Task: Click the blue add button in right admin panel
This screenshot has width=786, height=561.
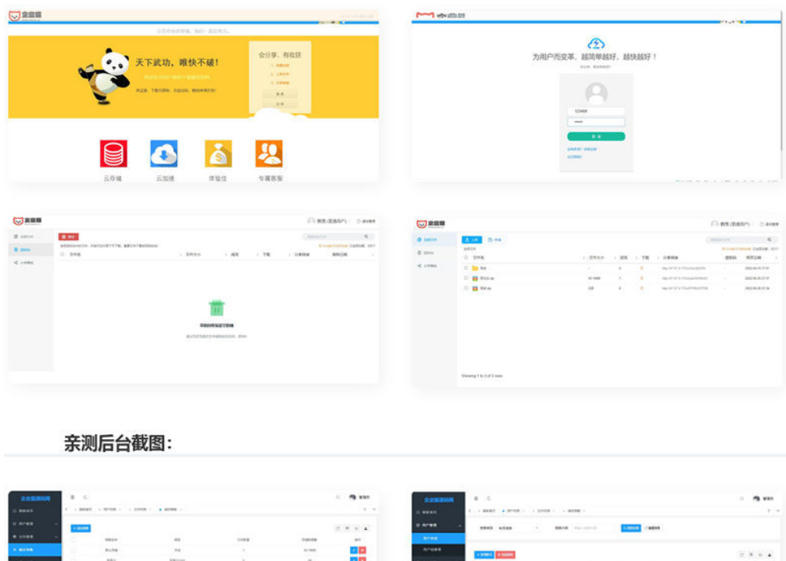Action: pos(484,555)
